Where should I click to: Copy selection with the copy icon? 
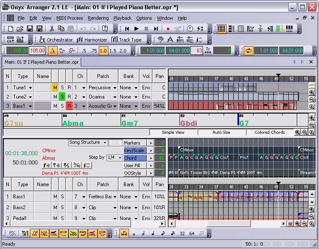61,29
